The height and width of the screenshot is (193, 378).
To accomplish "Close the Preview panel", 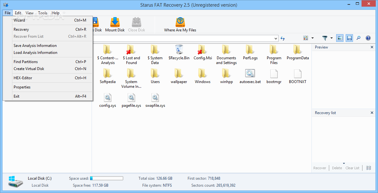I will 372,47.
